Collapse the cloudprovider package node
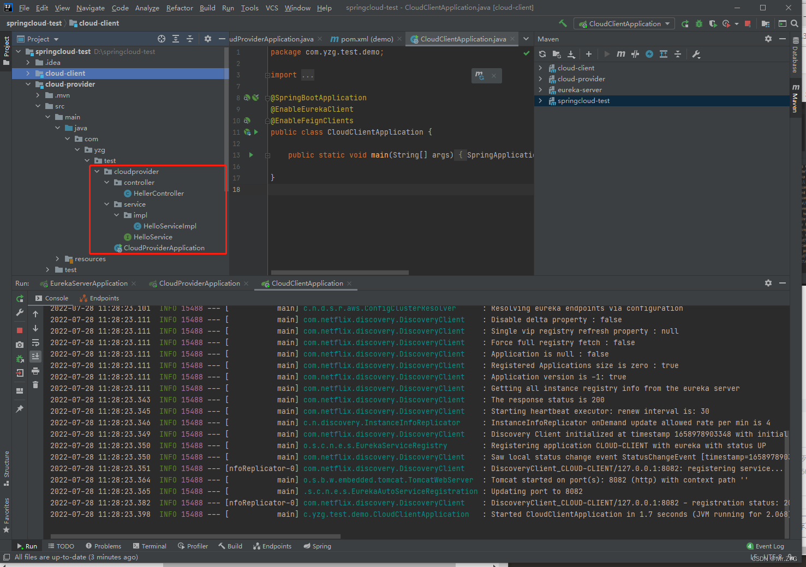 coord(97,171)
